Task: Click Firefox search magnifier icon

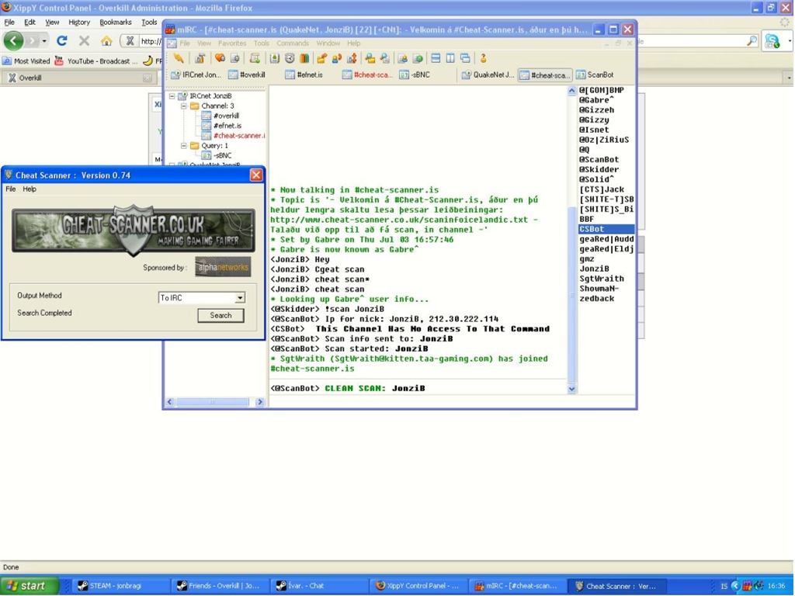Action: click(752, 40)
